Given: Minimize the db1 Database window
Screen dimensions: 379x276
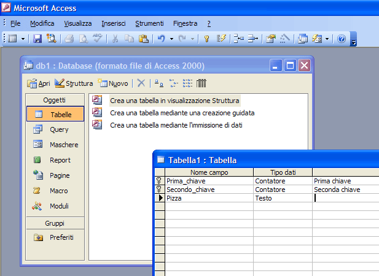Looking at the screenshot, I should [276, 66].
